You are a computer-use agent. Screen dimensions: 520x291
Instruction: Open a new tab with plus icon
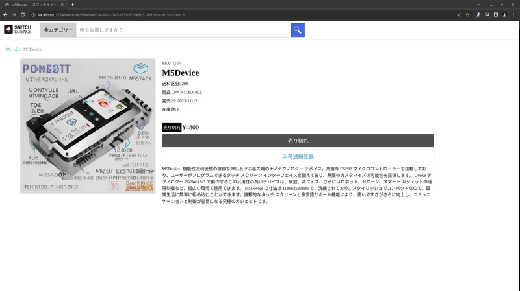72,5
